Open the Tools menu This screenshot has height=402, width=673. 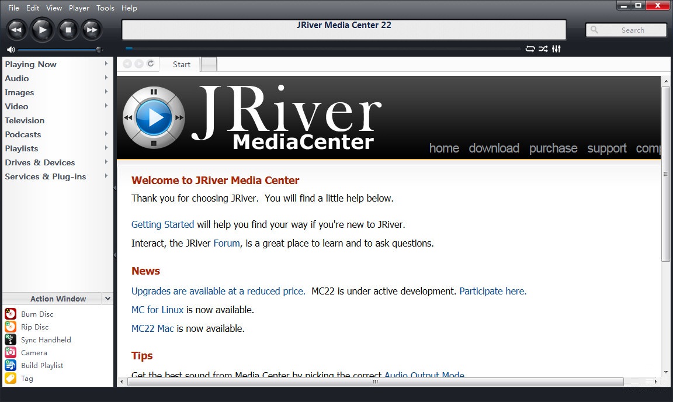click(105, 8)
